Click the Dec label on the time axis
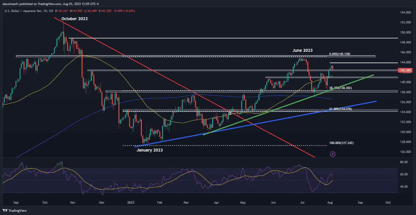The height and width of the screenshot is (215, 416). 102,202
